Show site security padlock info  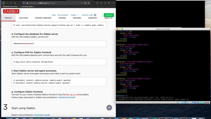27,3
